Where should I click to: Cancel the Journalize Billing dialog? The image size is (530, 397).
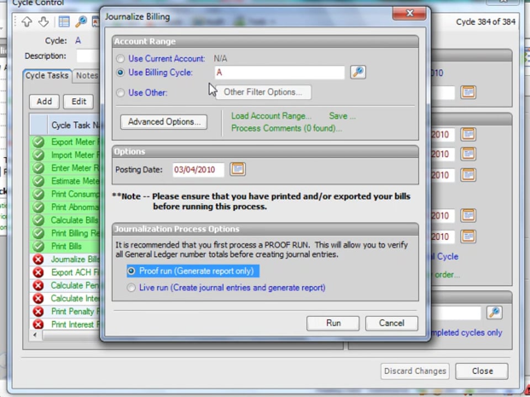[391, 324]
